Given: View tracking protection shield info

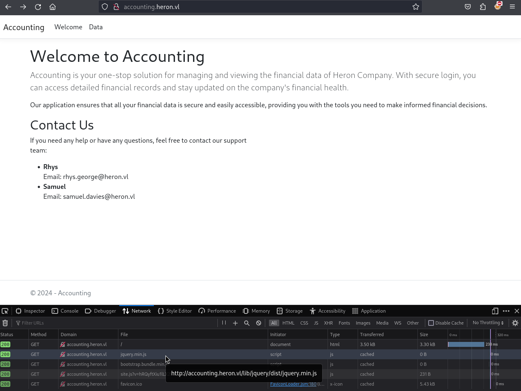Looking at the screenshot, I should click(105, 7).
